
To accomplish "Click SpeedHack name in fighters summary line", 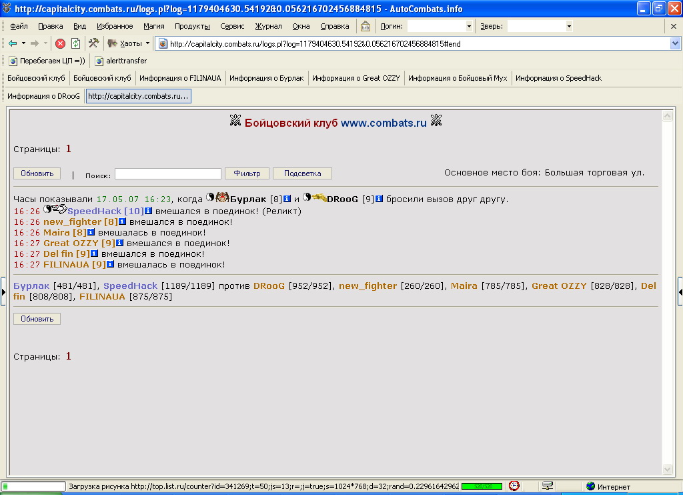I will point(130,286).
